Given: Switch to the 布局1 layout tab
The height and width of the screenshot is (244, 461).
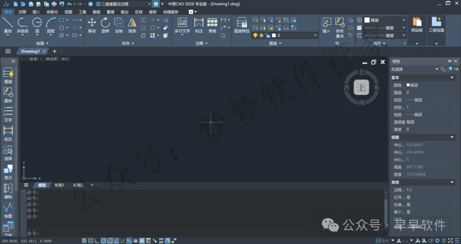Looking at the screenshot, I should [59, 185].
